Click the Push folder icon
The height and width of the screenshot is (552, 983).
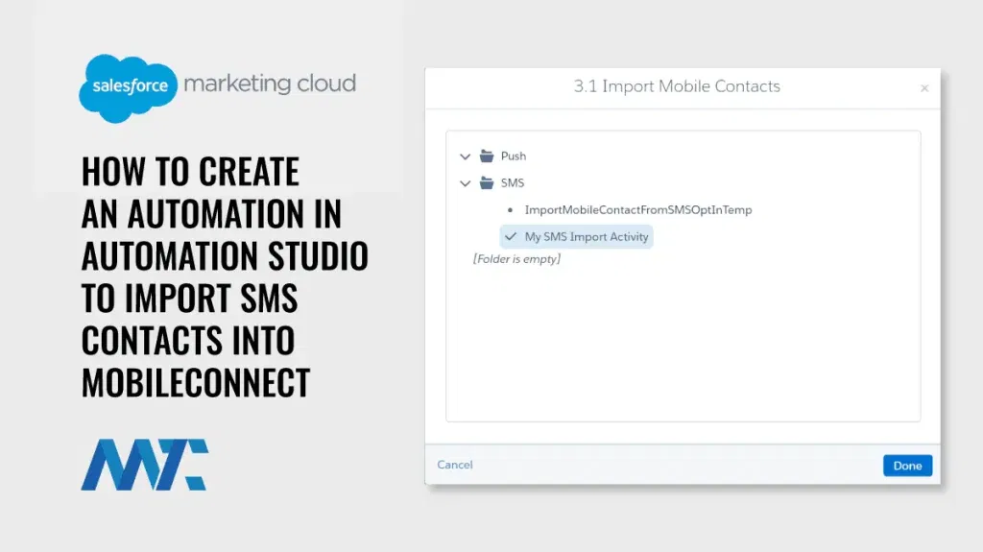487,156
